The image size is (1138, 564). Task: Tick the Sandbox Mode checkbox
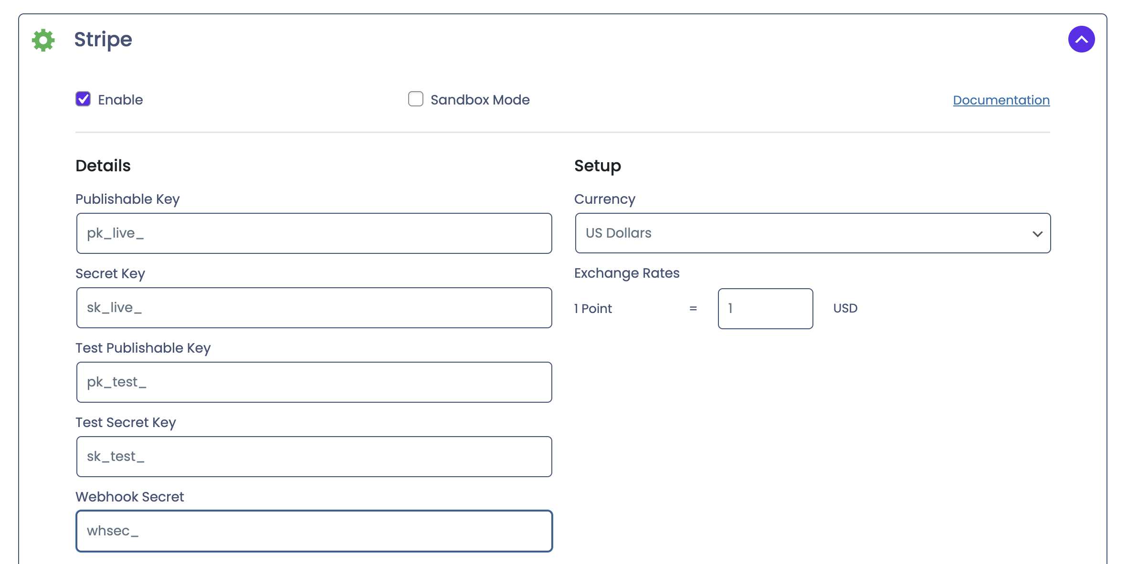click(415, 99)
